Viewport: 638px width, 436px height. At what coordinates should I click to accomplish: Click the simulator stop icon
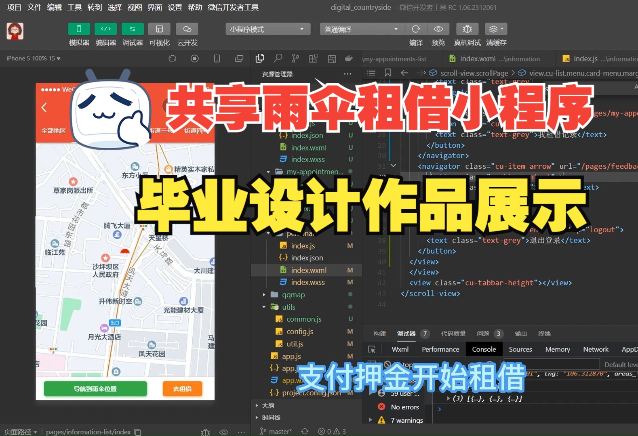[x=195, y=59]
